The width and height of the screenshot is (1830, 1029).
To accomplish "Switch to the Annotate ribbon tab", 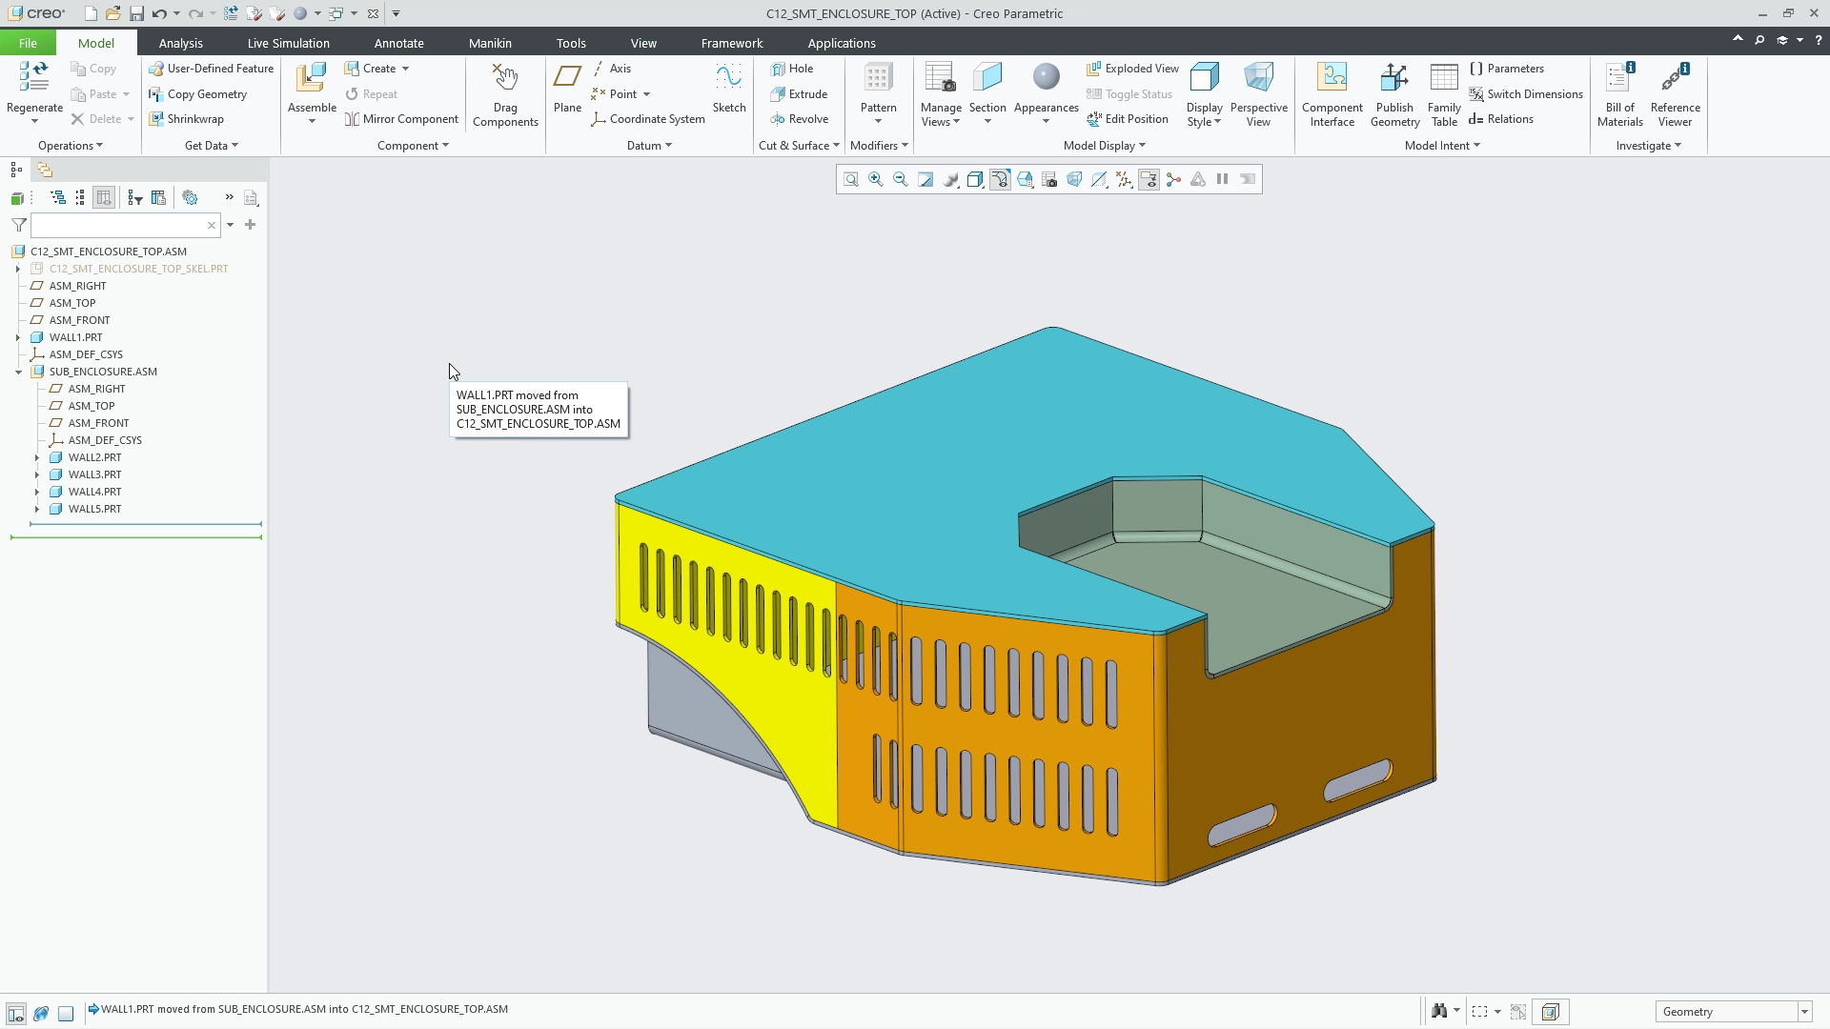I will [398, 43].
